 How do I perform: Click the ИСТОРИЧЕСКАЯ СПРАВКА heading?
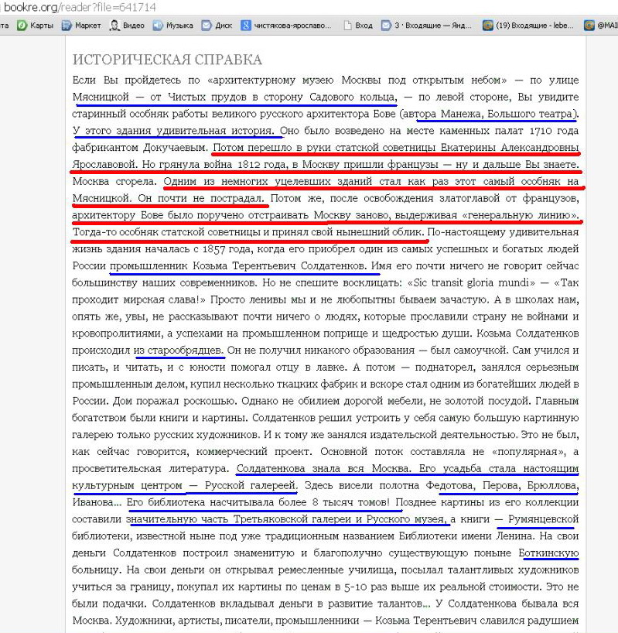click(167, 60)
